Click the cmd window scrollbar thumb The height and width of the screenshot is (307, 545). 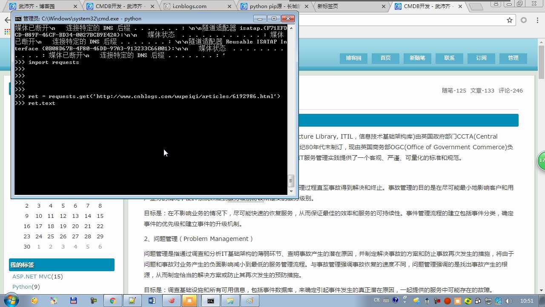click(291, 181)
